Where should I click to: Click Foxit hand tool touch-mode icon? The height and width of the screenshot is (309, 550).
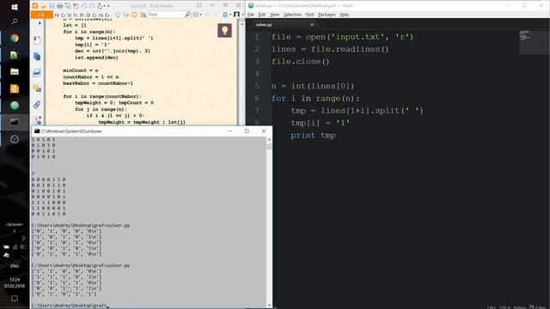coord(101,6)
